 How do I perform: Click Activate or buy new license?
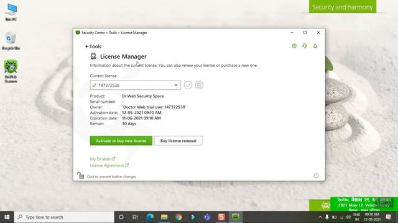121,141
